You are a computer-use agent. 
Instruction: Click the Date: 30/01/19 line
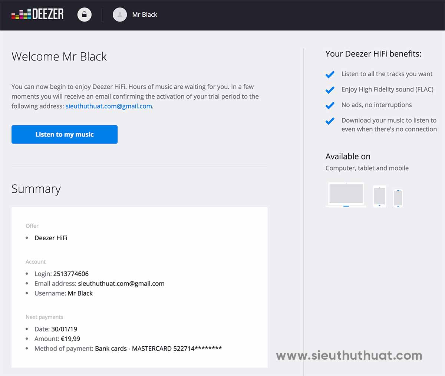(x=56, y=329)
